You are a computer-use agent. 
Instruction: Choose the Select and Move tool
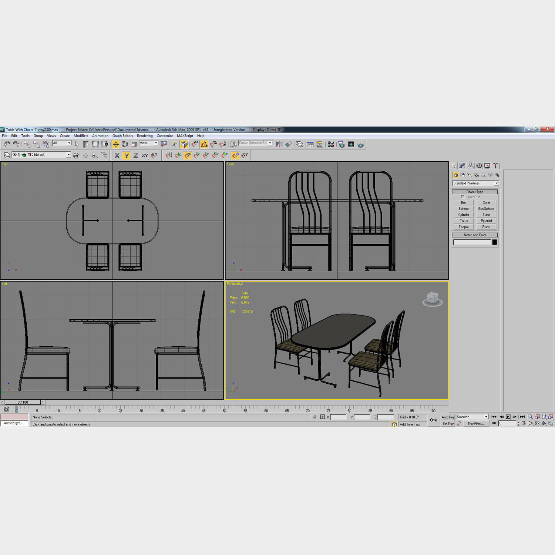click(x=116, y=144)
